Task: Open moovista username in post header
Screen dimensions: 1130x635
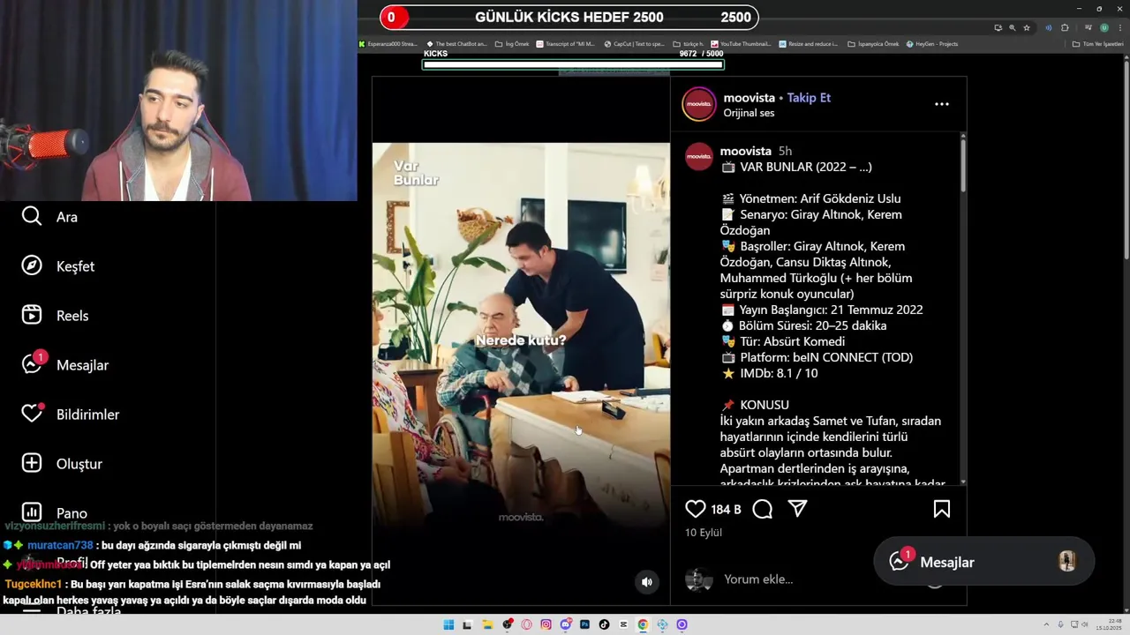Action: coord(749,98)
